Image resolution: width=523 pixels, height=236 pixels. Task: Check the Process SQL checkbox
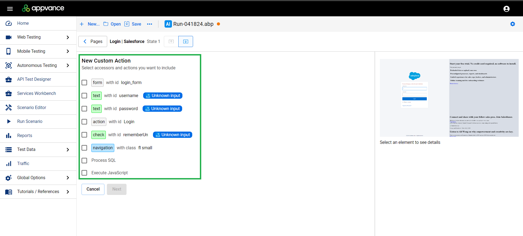85,161
